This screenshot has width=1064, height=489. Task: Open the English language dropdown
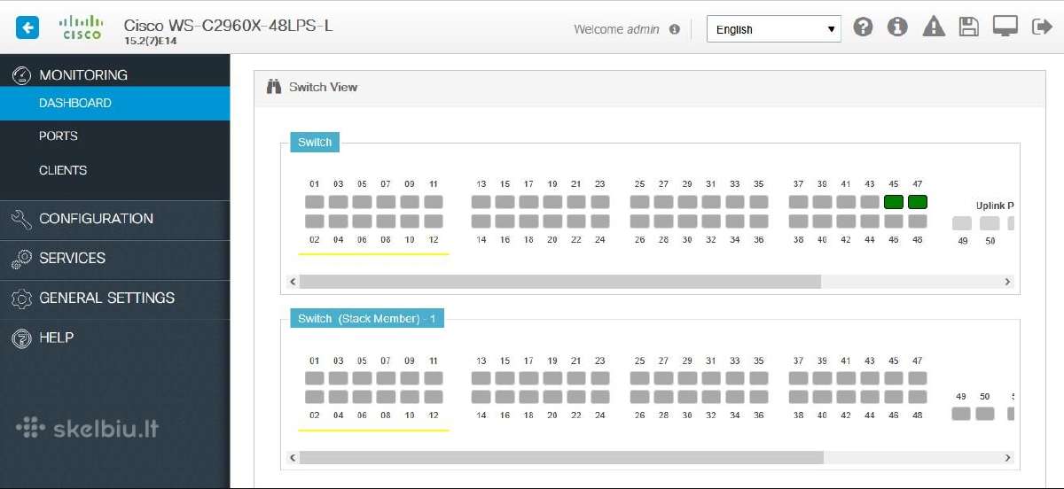pos(773,29)
